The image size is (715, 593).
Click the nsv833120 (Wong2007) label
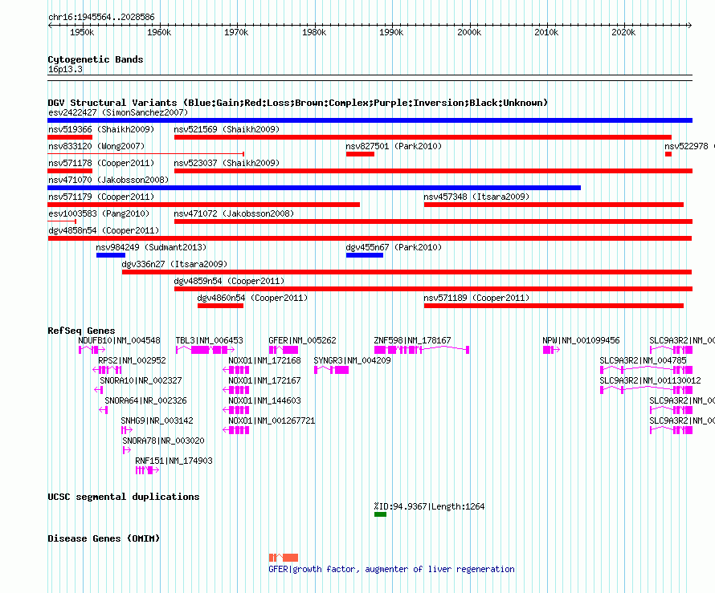click(96, 146)
